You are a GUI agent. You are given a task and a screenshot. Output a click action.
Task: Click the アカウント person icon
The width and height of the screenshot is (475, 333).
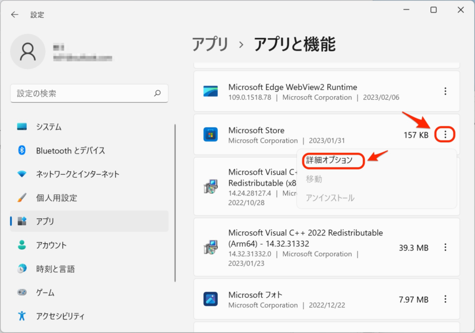[22, 245]
